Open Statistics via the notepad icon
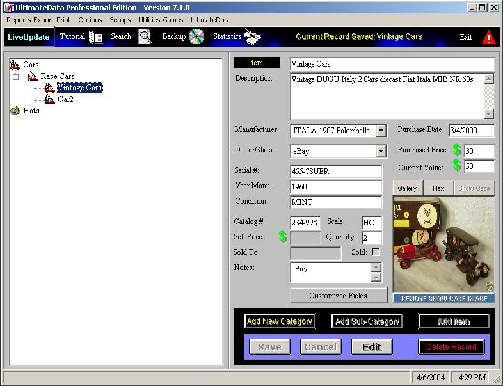503x386 pixels. [253, 37]
